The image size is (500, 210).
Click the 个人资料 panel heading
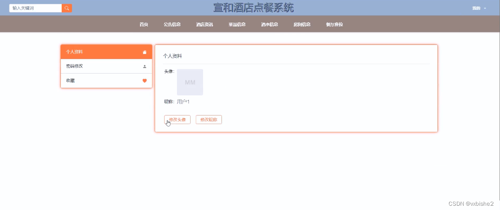[173, 56]
